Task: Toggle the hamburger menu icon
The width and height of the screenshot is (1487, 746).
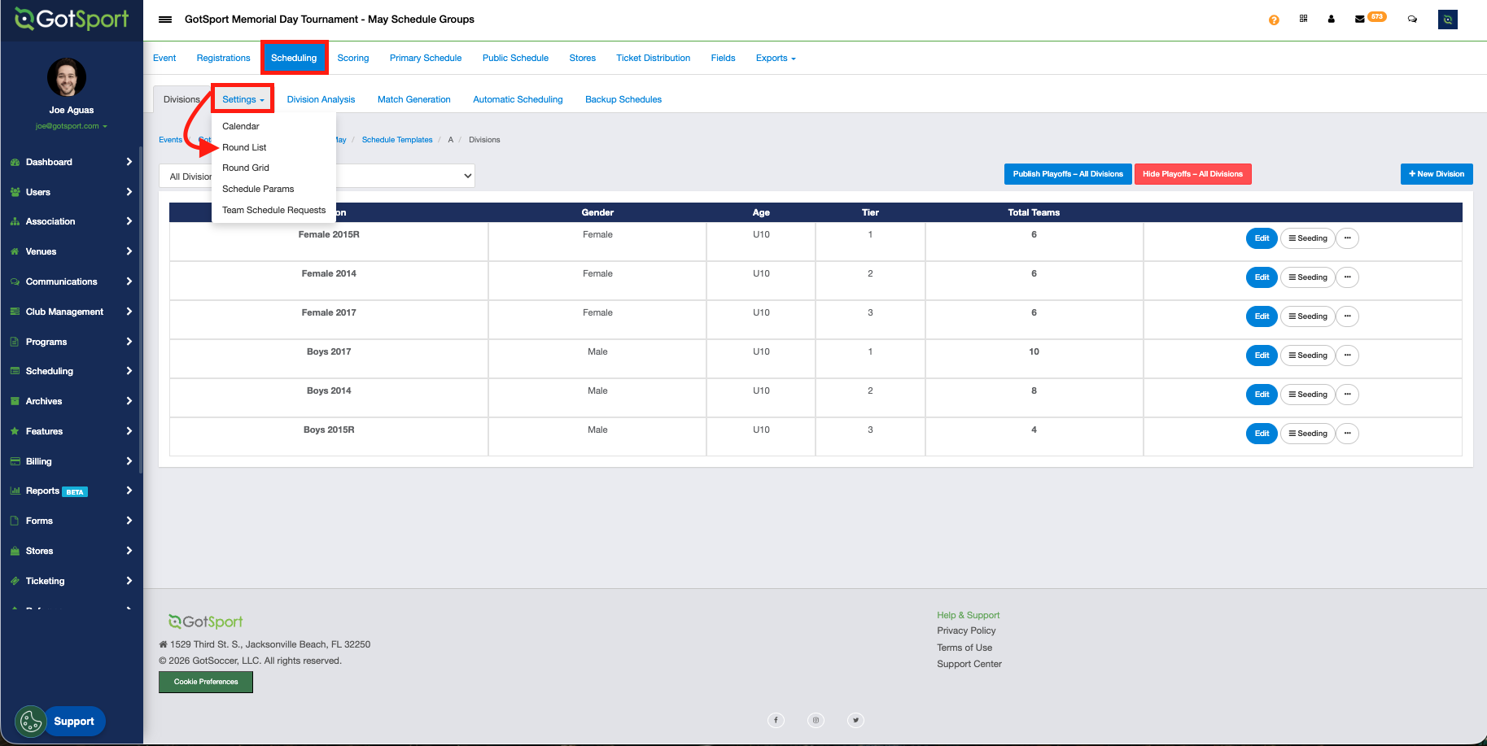Action: pos(165,20)
